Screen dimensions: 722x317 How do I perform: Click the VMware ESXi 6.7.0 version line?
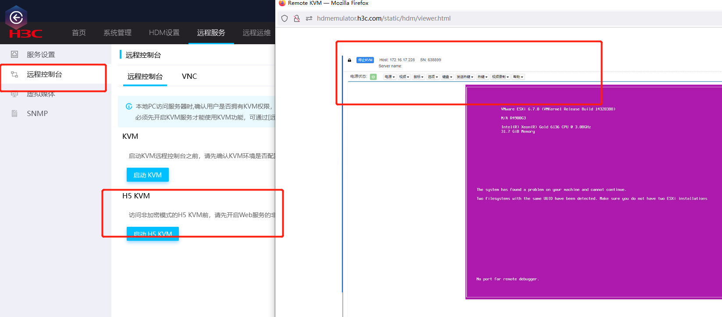coord(558,109)
